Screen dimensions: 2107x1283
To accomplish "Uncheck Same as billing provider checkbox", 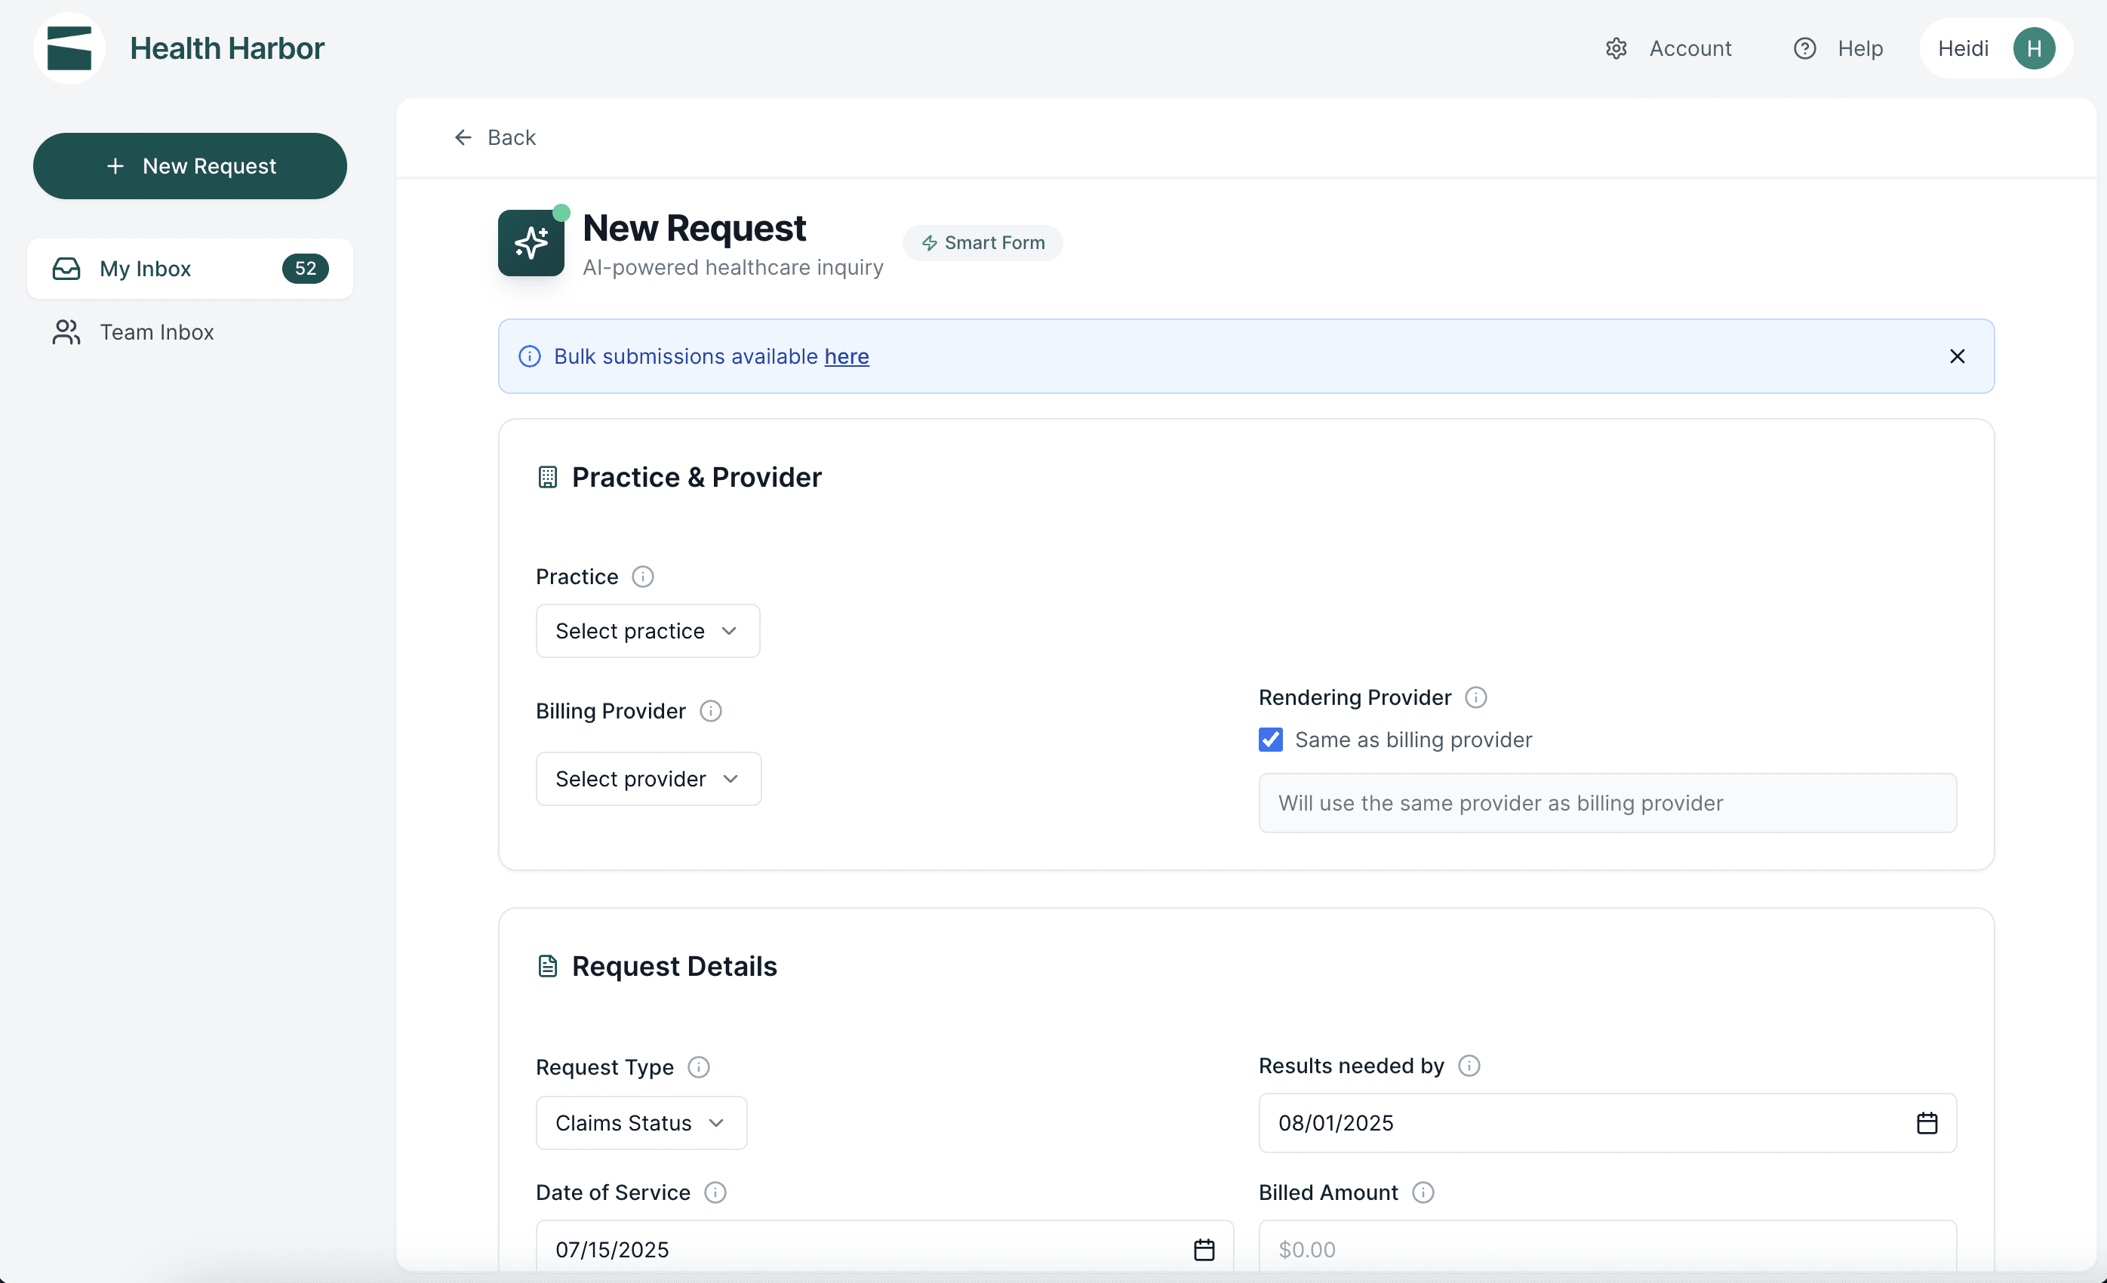I will [x=1270, y=739].
